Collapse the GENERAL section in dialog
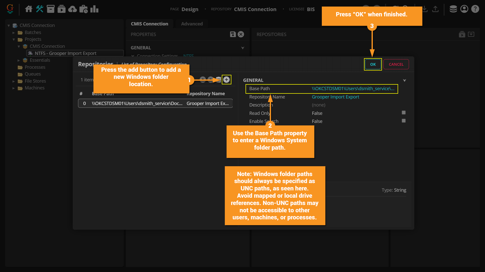 click(x=404, y=80)
